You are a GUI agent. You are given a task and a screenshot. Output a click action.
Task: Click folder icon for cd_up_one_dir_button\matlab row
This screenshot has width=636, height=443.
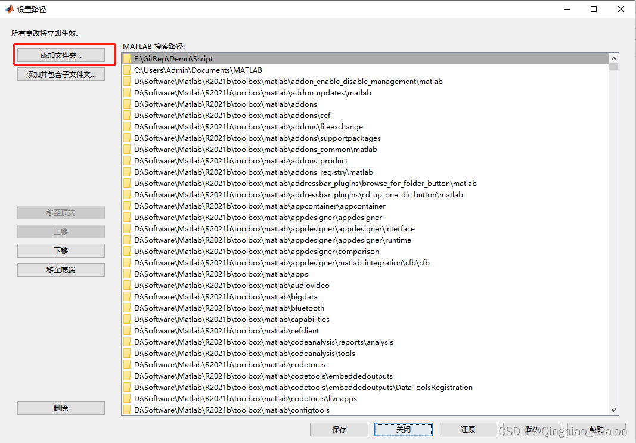pyautogui.click(x=128, y=195)
